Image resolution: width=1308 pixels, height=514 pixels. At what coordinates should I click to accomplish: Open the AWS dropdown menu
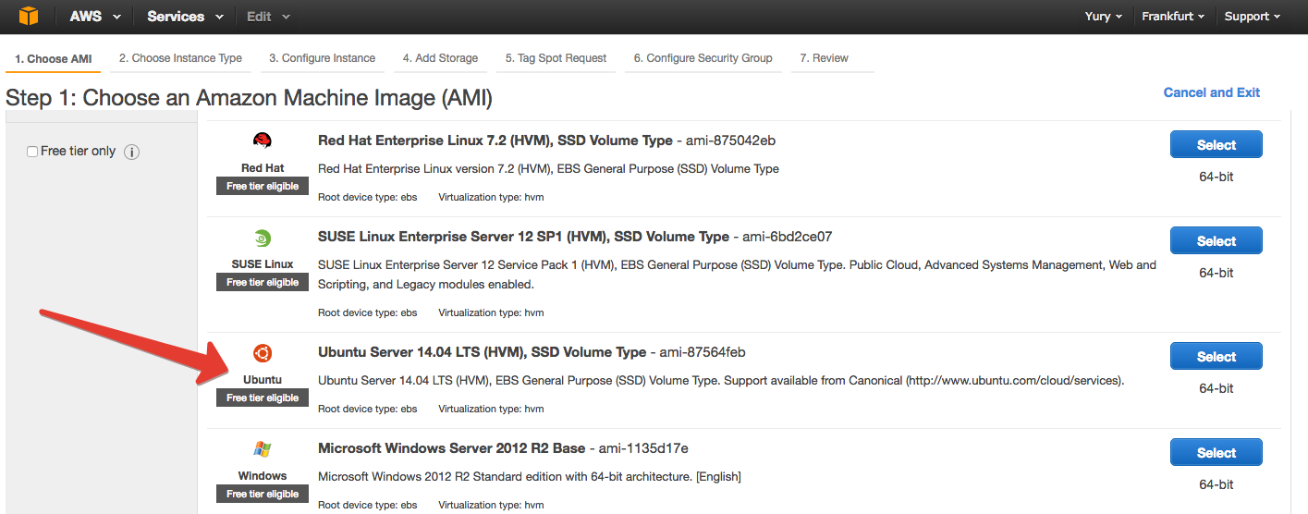tap(93, 17)
